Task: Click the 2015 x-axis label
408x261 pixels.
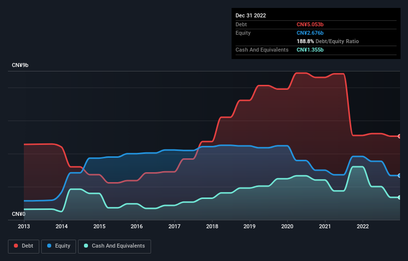Action: pos(99,226)
